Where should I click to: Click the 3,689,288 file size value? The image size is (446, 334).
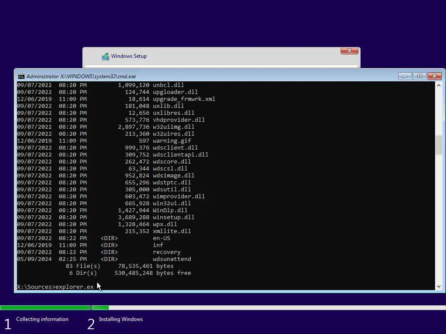(134, 217)
